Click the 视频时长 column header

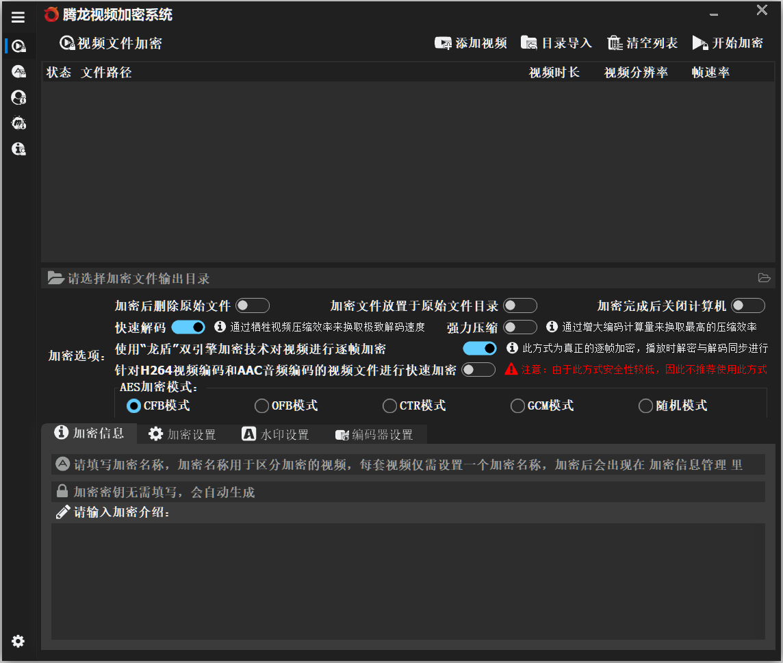point(554,73)
